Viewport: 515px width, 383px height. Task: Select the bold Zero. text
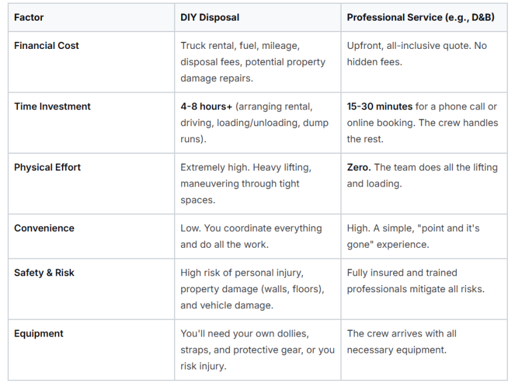point(358,167)
